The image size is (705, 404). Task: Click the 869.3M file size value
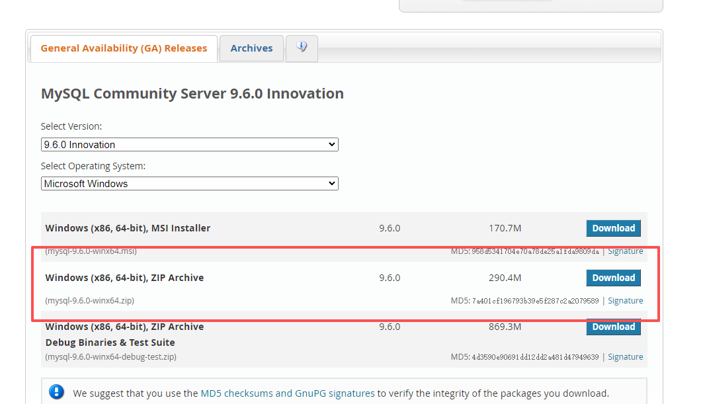click(505, 327)
